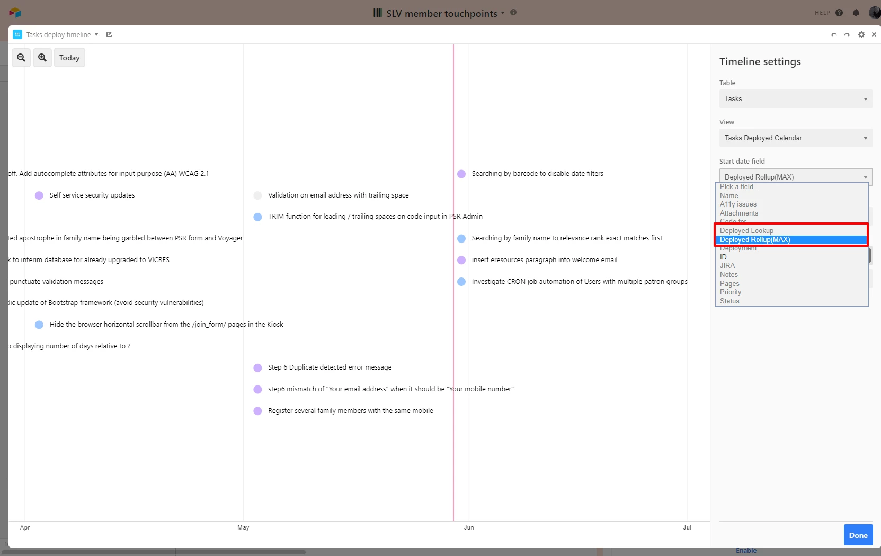Open the Start date field dropdown

tap(796, 177)
